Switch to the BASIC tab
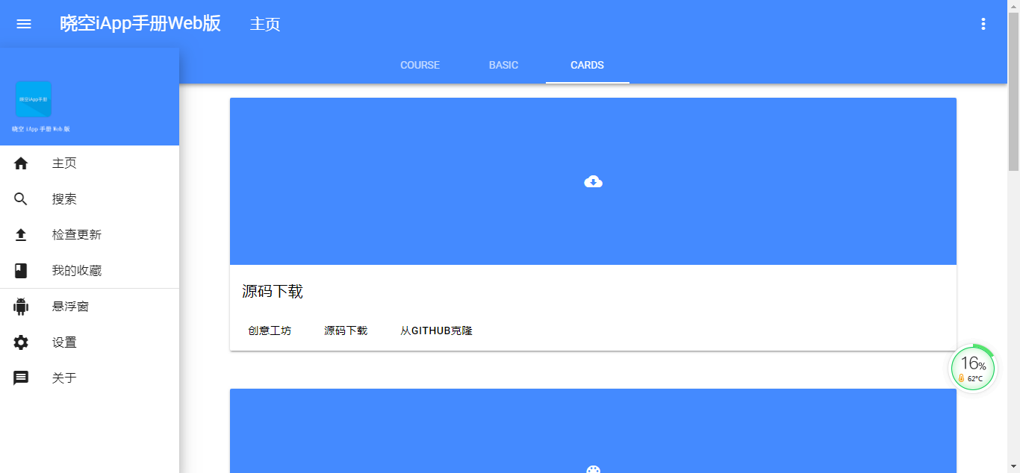Viewport: 1020px width, 473px height. [x=503, y=65]
